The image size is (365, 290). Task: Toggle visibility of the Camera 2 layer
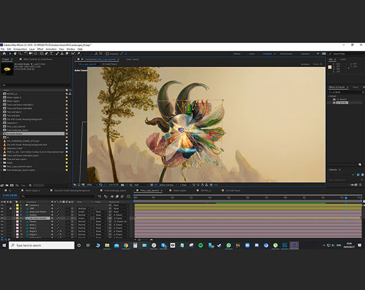pyautogui.click(x=2, y=205)
